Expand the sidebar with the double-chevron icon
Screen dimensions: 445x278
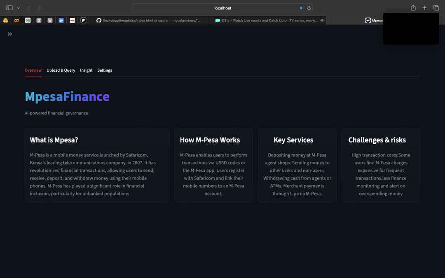tap(10, 34)
